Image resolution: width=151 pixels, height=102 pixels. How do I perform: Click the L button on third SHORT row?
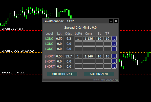click(x=114, y=66)
